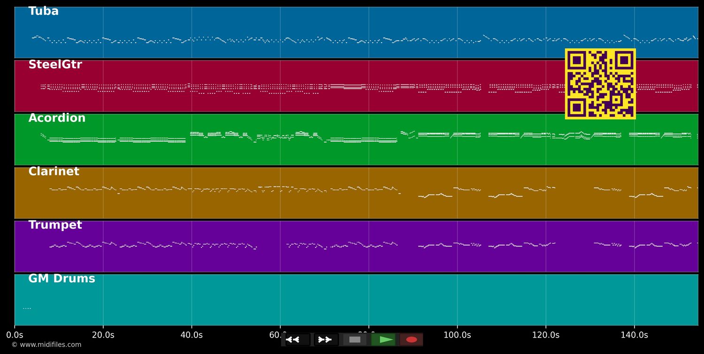Select the Trumpet track label
Screen dimensions: 704x354
pyautogui.click(x=55, y=225)
